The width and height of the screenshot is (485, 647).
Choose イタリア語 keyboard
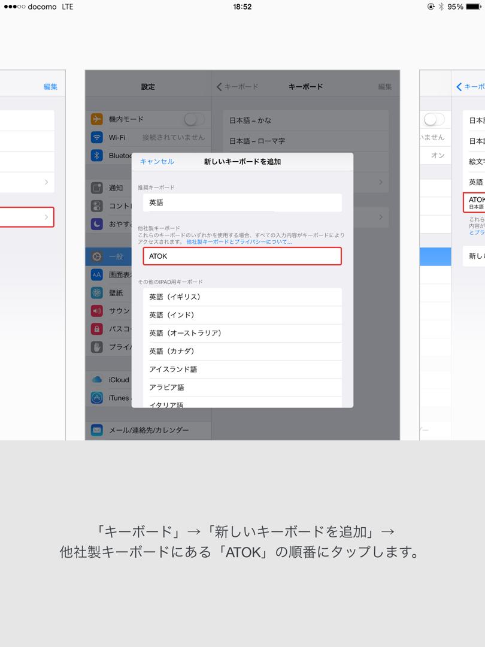(x=242, y=403)
